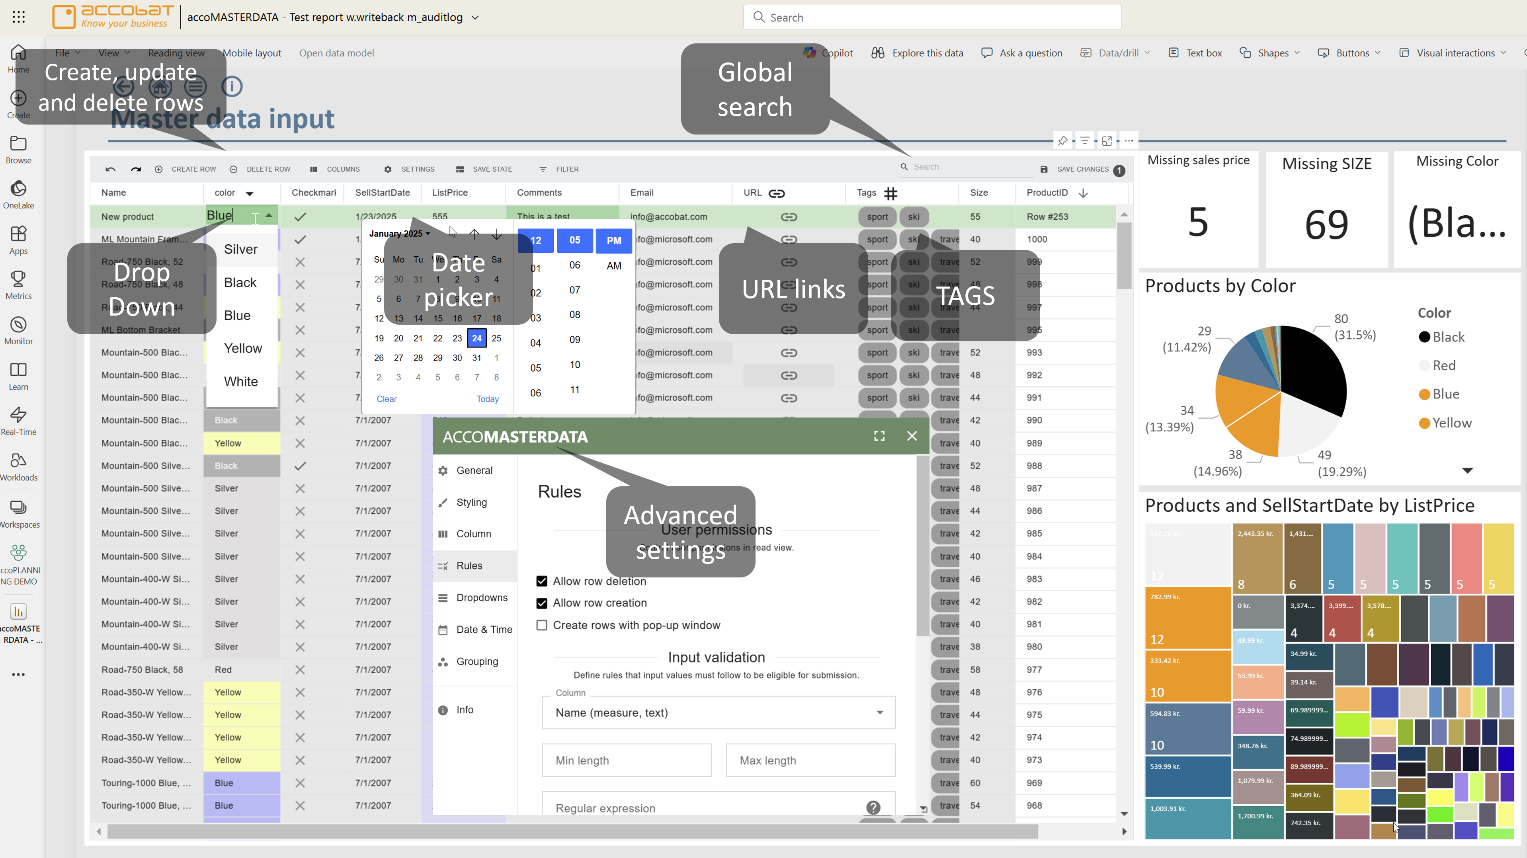Toggle Allow row creation checkbox
This screenshot has height=858, width=1527.
click(541, 603)
